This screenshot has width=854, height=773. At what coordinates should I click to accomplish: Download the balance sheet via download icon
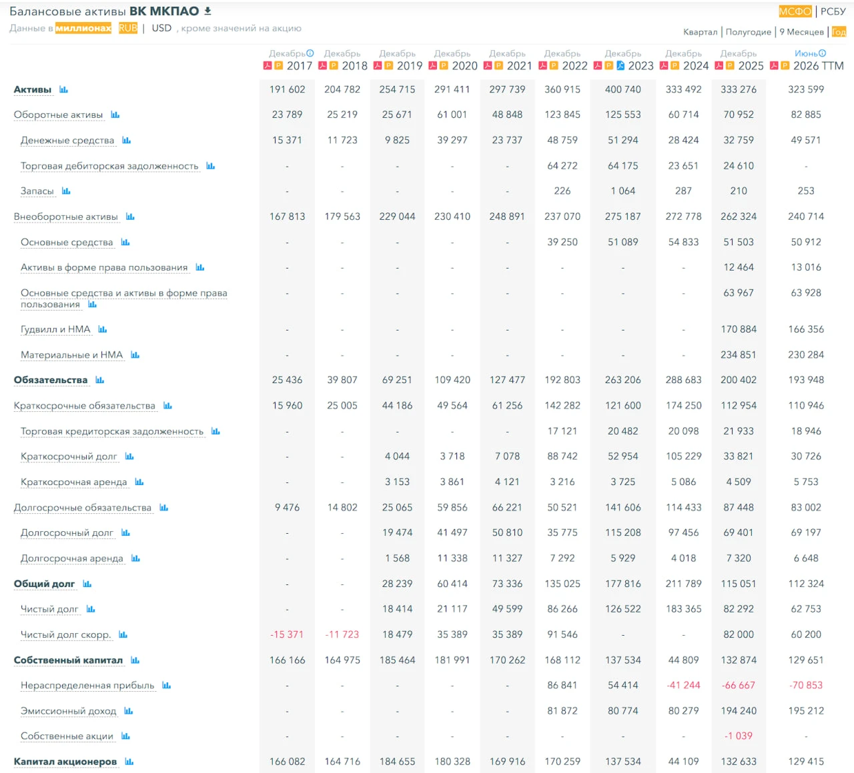click(x=207, y=11)
